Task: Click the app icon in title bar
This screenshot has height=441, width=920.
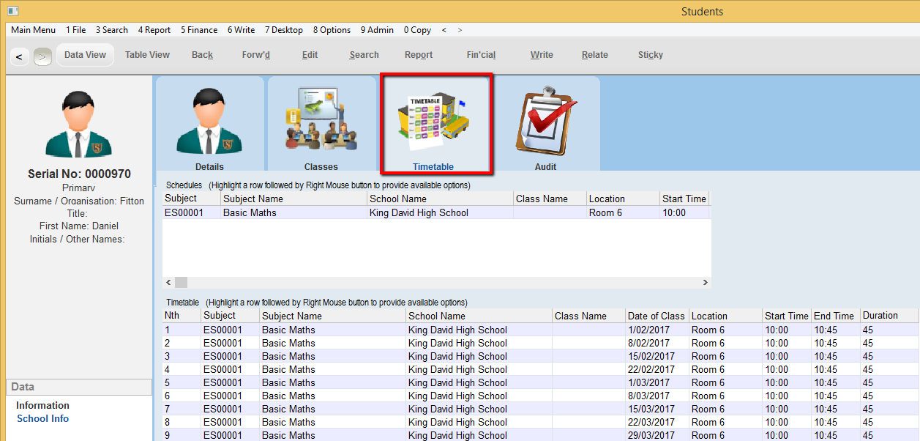Action: pyautogui.click(x=12, y=11)
